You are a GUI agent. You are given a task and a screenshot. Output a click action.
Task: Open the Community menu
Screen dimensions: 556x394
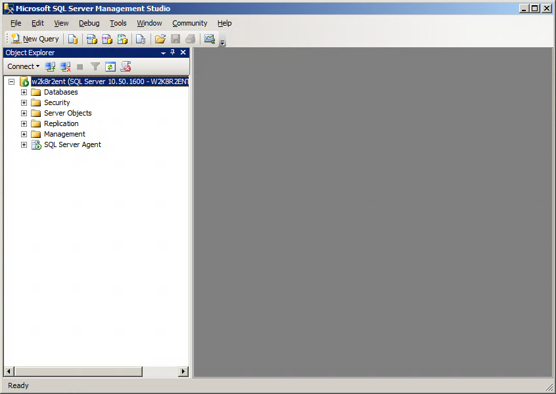click(x=189, y=23)
